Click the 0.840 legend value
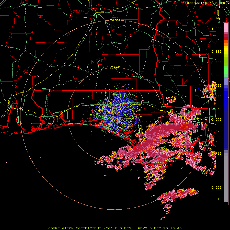The height and width of the screenshot is (230, 230). point(216,63)
